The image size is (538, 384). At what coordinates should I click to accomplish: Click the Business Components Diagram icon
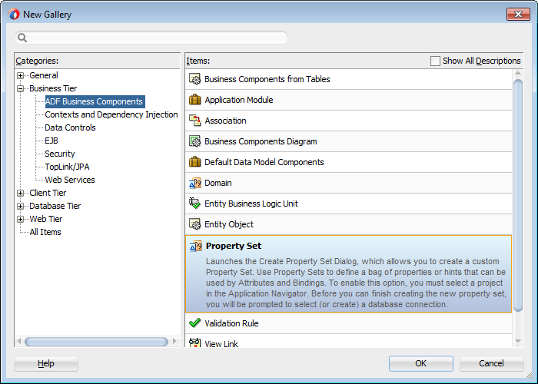pos(195,141)
